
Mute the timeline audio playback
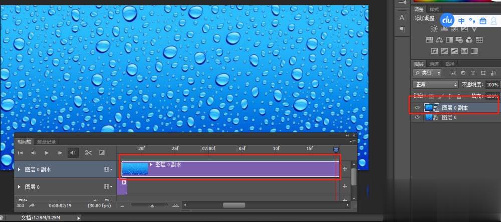point(73,153)
